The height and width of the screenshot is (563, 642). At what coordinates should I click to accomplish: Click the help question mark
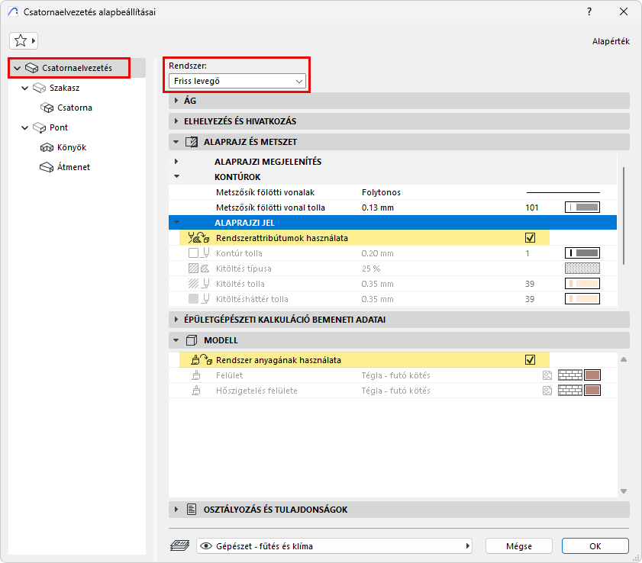click(x=589, y=12)
